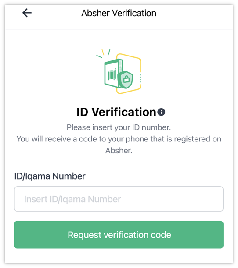Click the barcode lines on the document

(x=112, y=74)
